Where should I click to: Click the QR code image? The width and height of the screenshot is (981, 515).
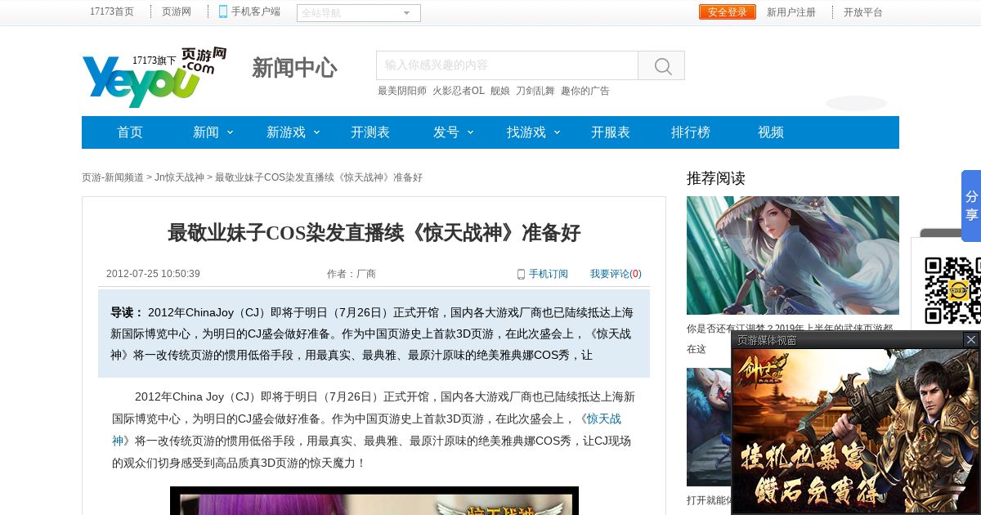[x=952, y=290]
